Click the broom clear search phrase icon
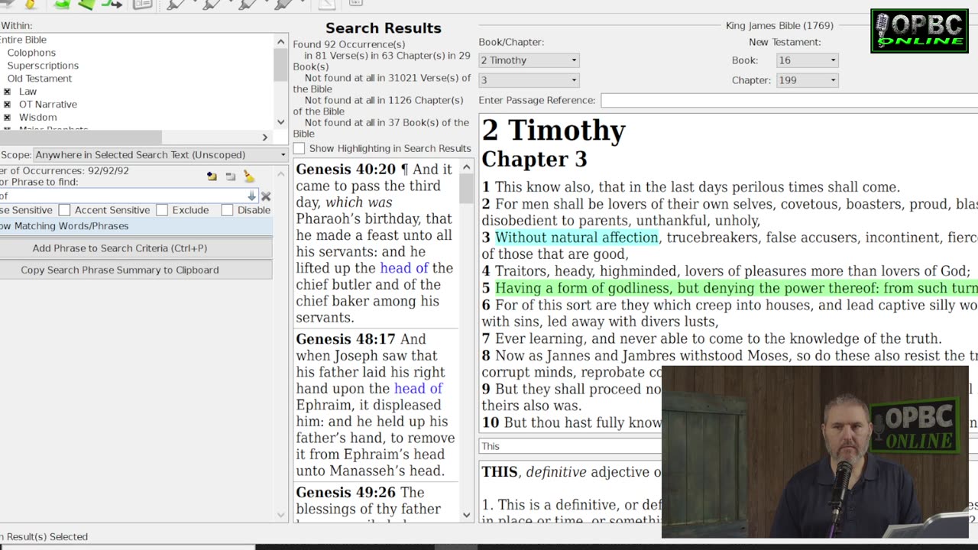 click(x=249, y=176)
